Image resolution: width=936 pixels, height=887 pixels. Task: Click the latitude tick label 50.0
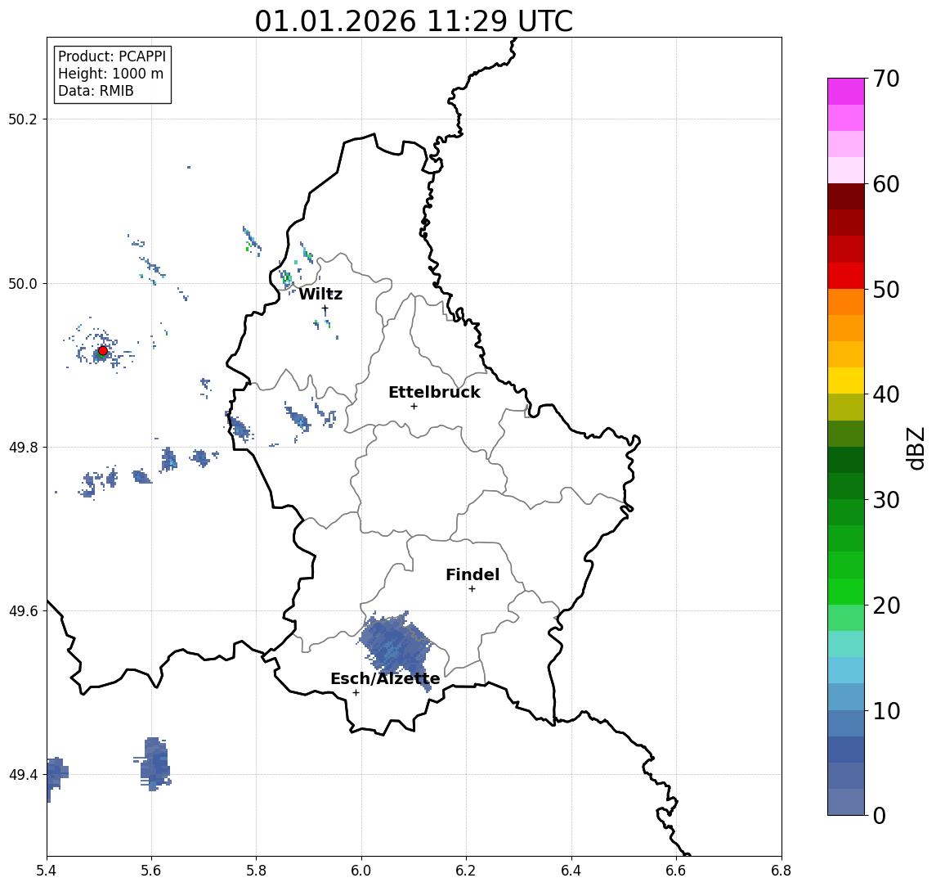(x=23, y=283)
